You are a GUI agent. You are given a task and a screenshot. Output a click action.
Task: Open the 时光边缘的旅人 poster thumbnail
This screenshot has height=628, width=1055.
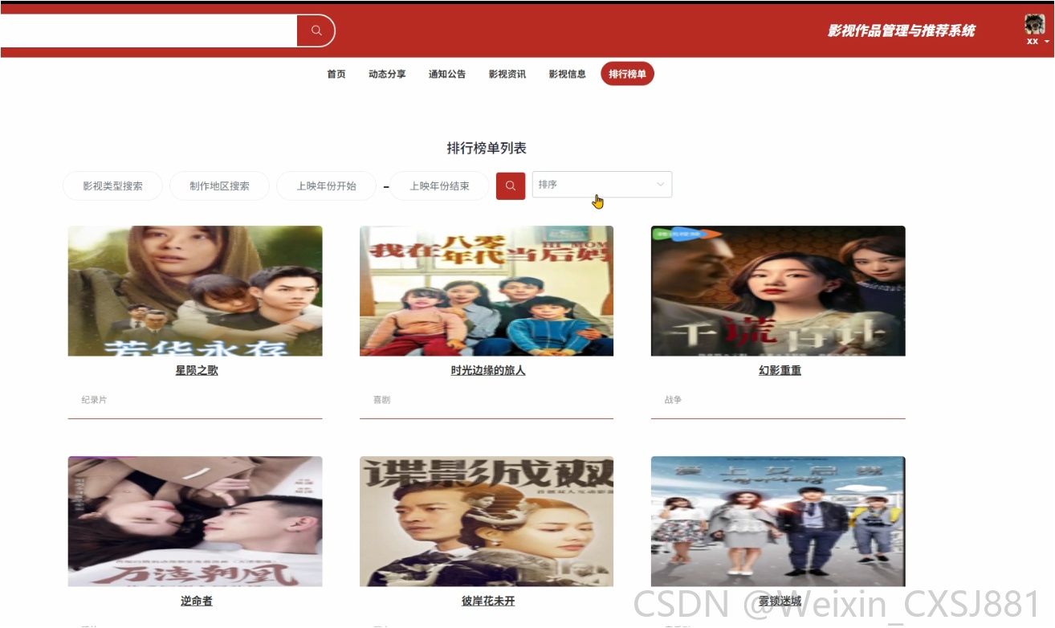[x=487, y=291]
